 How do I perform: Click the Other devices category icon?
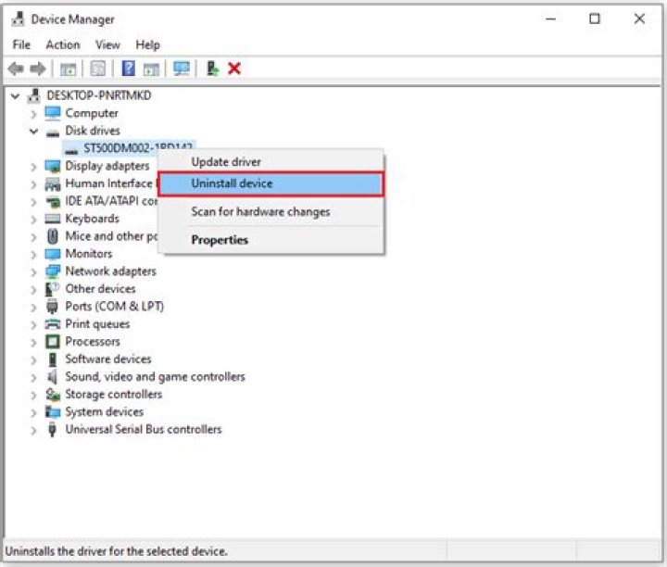(x=52, y=289)
